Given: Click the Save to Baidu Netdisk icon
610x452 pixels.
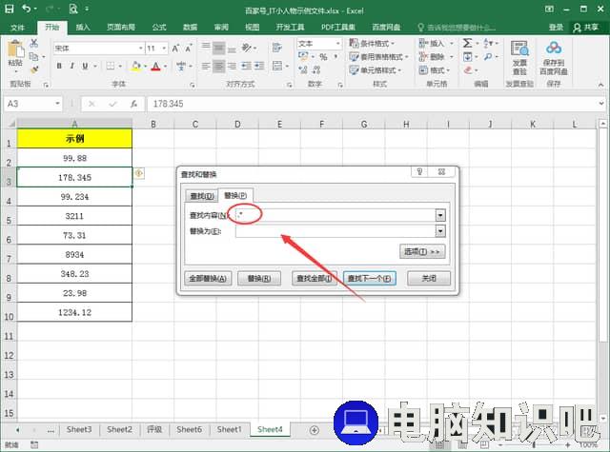Looking at the screenshot, I should 554,49.
